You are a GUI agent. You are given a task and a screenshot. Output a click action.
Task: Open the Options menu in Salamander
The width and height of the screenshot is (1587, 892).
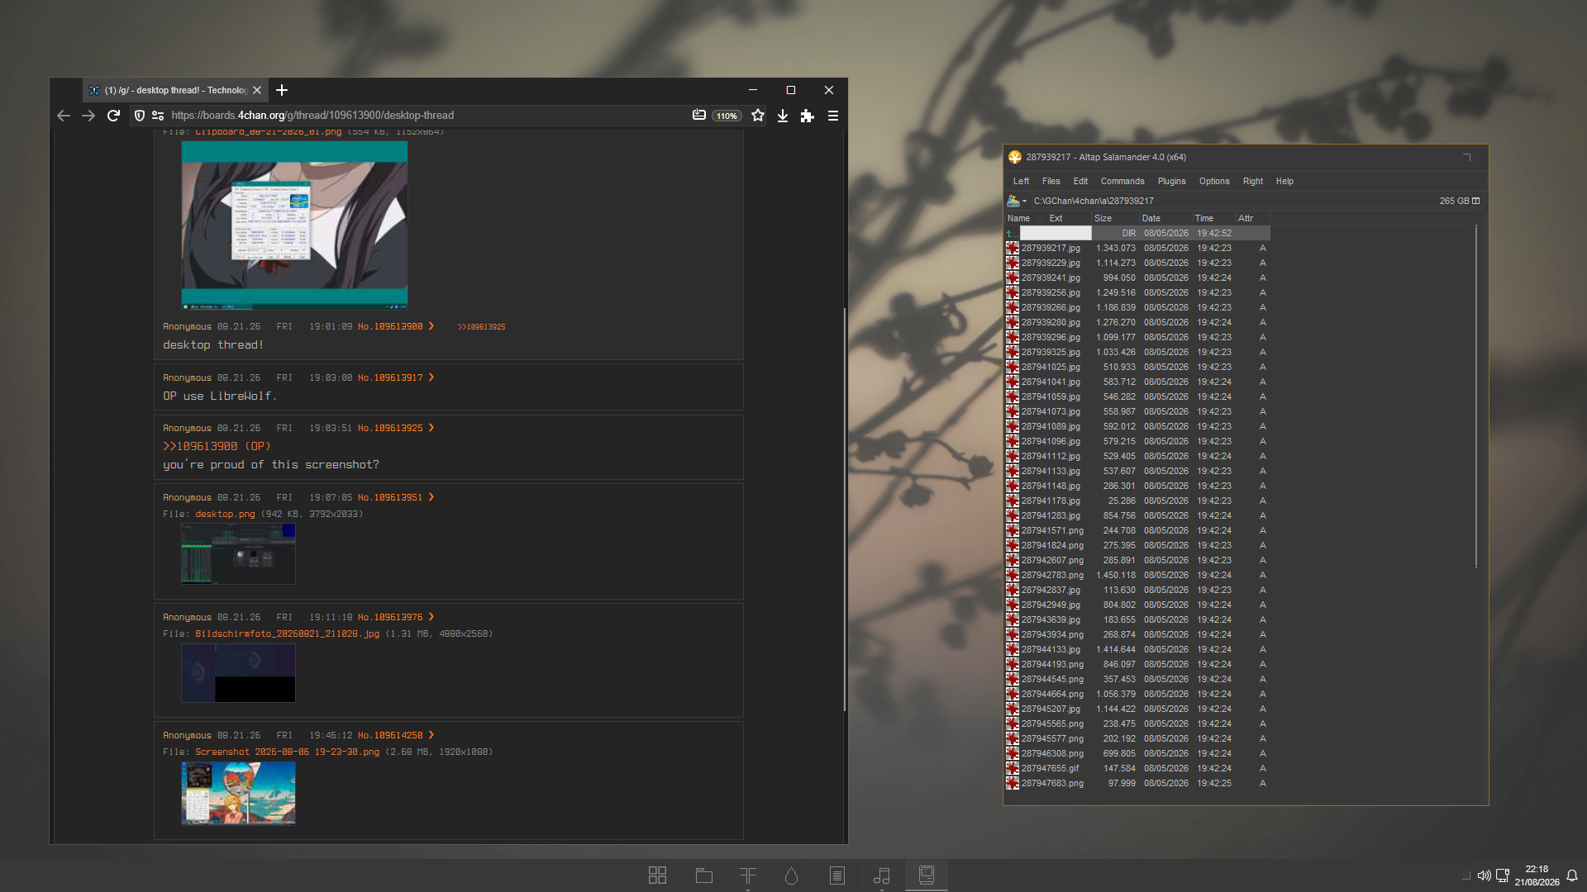click(1214, 181)
